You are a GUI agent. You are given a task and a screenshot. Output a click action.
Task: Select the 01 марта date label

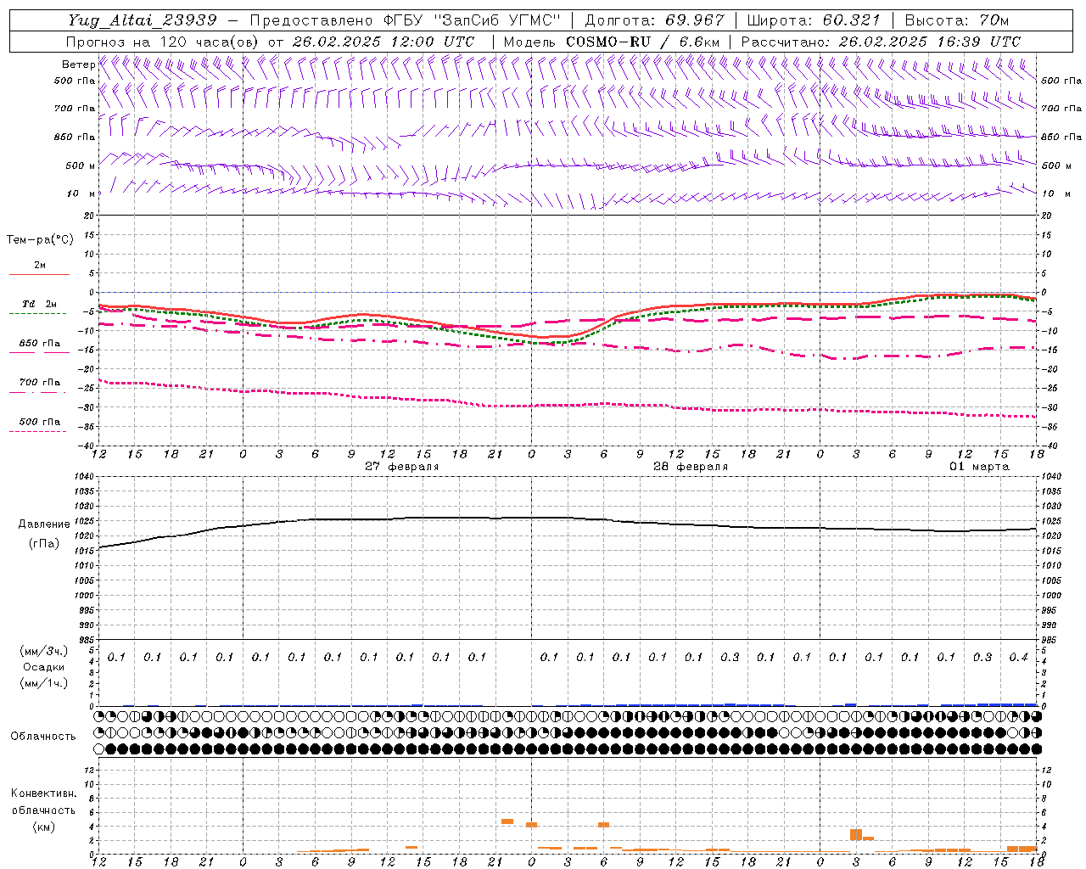pos(979,467)
